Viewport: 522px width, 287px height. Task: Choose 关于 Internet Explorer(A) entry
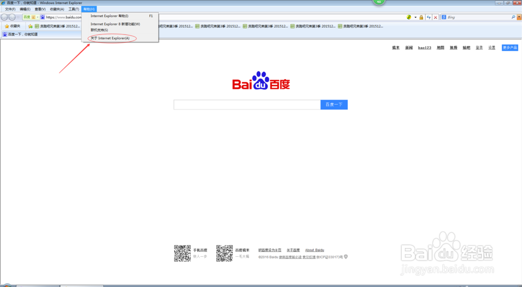[x=120, y=38]
